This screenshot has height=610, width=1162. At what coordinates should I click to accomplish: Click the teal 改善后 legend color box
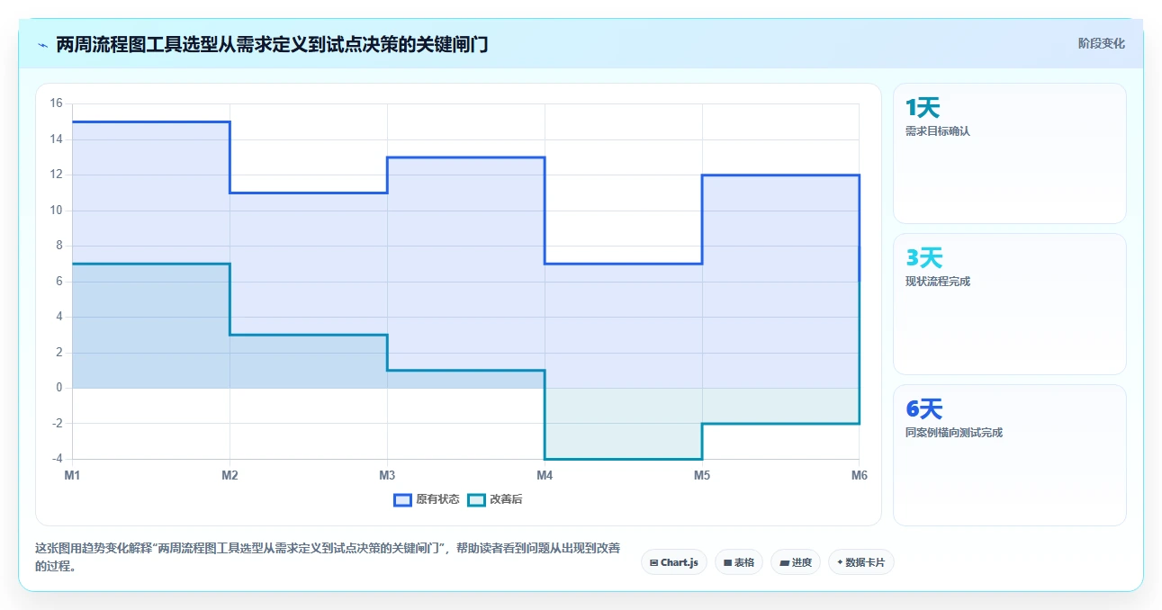pos(477,499)
